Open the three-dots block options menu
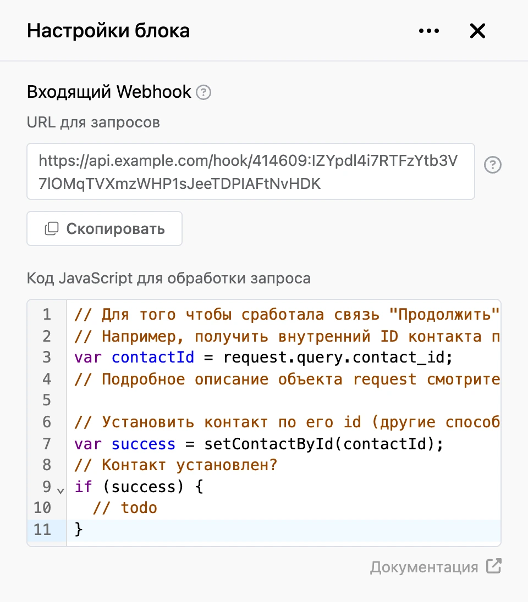This screenshot has width=528, height=602. click(x=429, y=31)
